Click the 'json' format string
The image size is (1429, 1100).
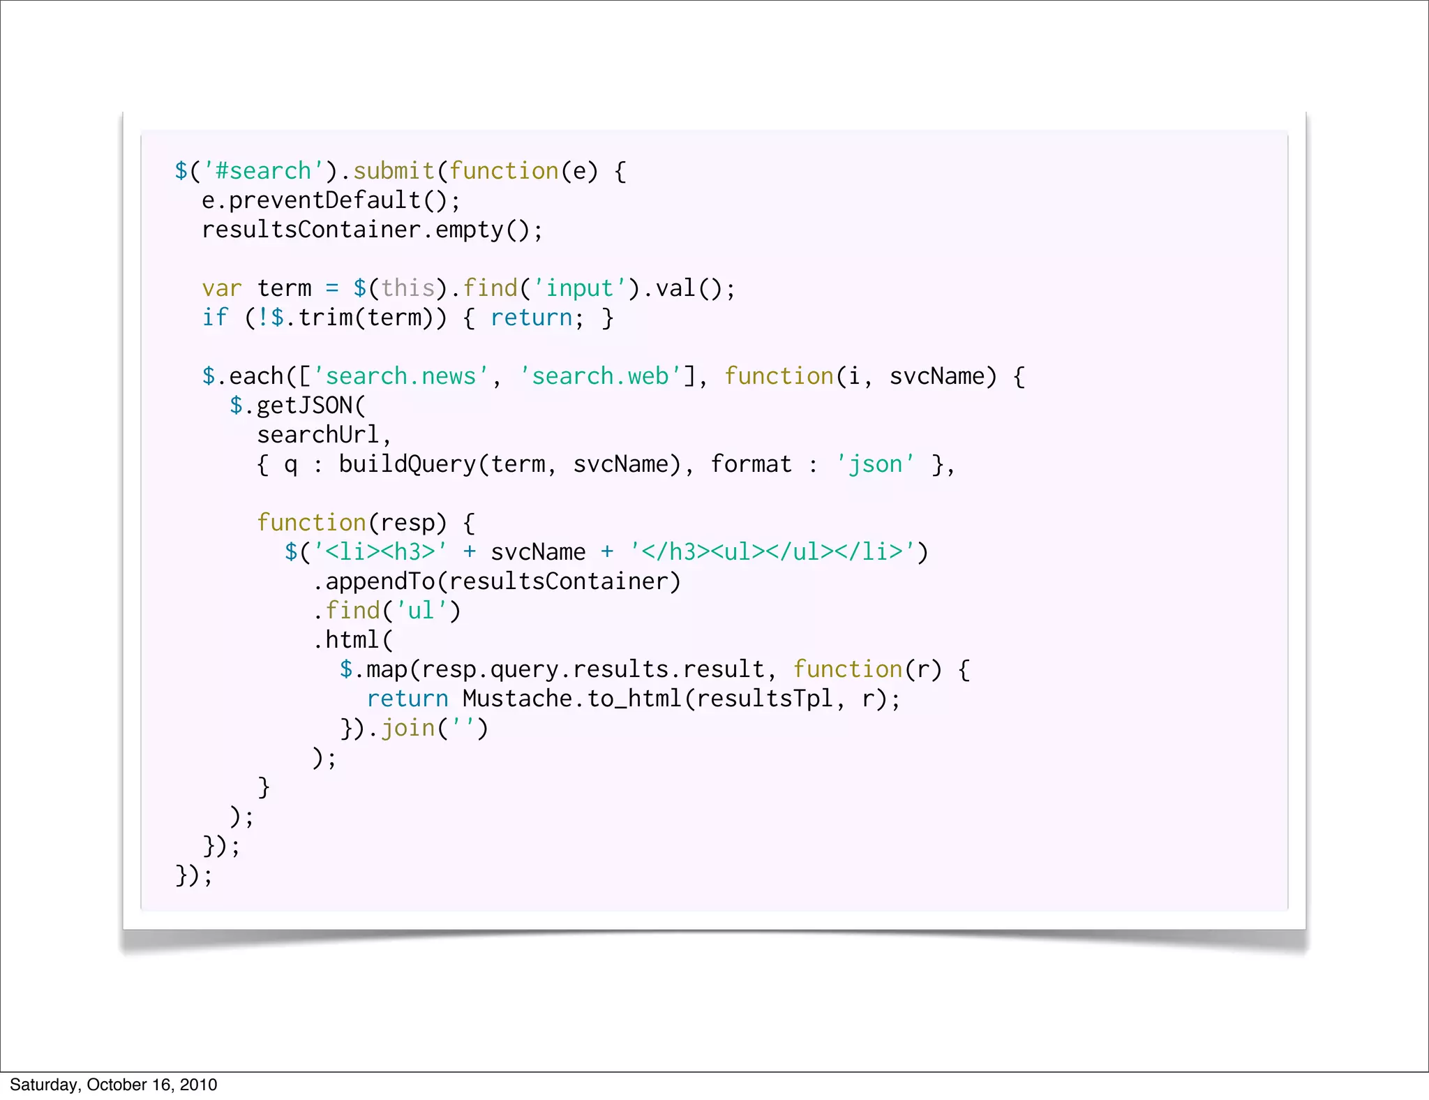[x=875, y=464]
